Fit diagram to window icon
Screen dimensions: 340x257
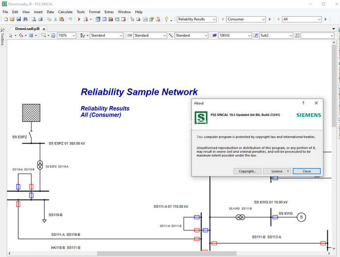(53, 35)
